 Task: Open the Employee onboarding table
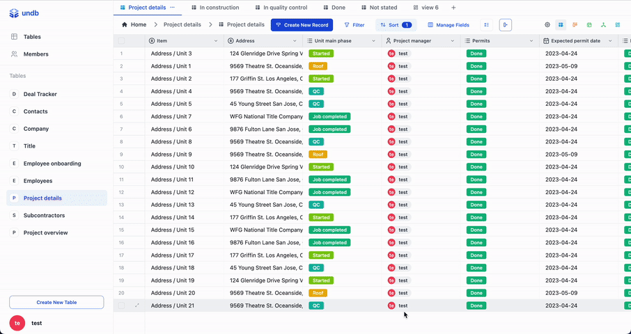(x=56, y=164)
